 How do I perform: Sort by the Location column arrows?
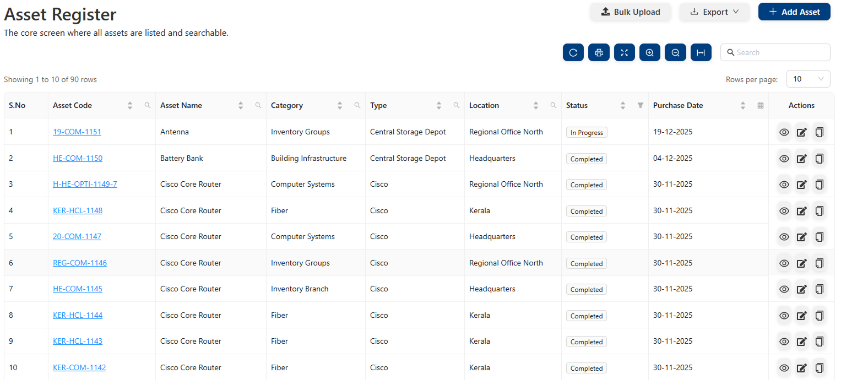pos(536,105)
